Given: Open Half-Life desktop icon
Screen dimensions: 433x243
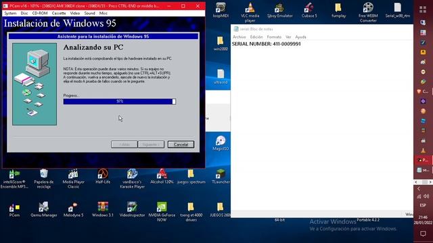Looking at the screenshot, I should tap(103, 176).
